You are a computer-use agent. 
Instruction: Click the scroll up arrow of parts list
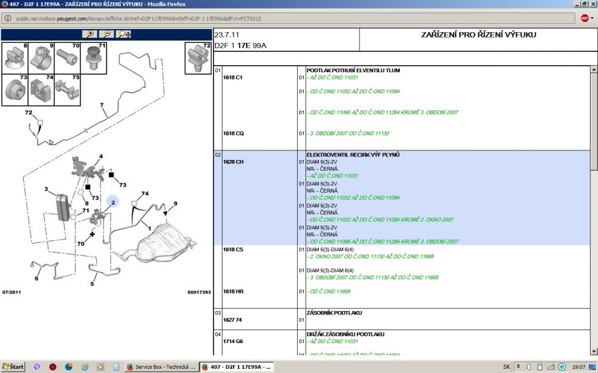[594, 70]
